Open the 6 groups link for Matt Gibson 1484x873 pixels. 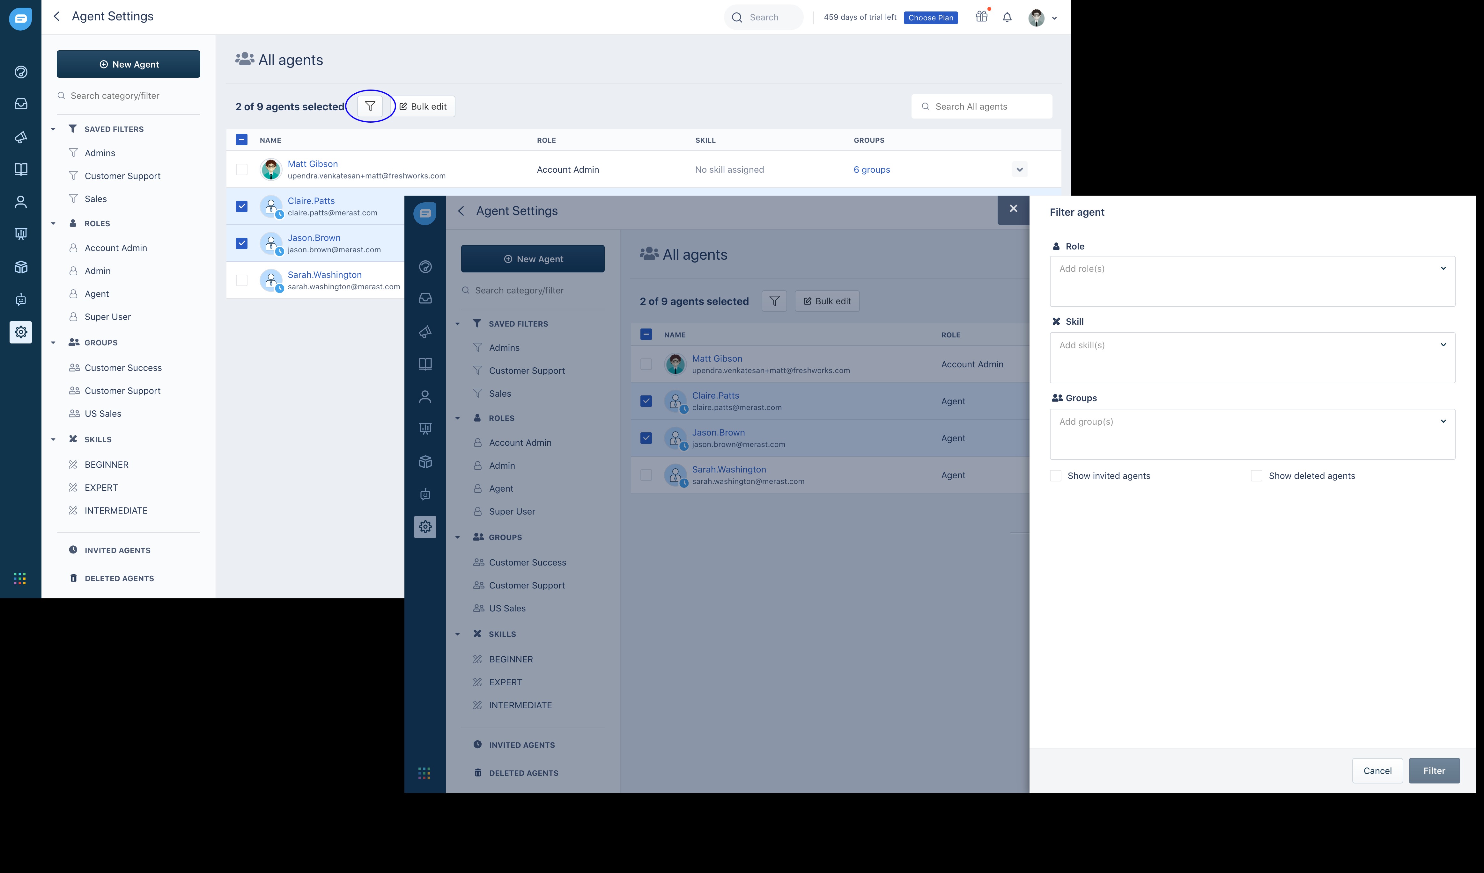tap(872, 170)
